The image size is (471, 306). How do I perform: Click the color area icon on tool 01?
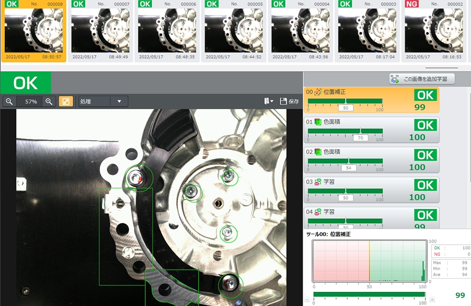(x=318, y=122)
